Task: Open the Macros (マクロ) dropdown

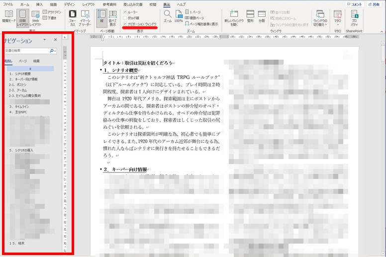Action: click(337, 18)
